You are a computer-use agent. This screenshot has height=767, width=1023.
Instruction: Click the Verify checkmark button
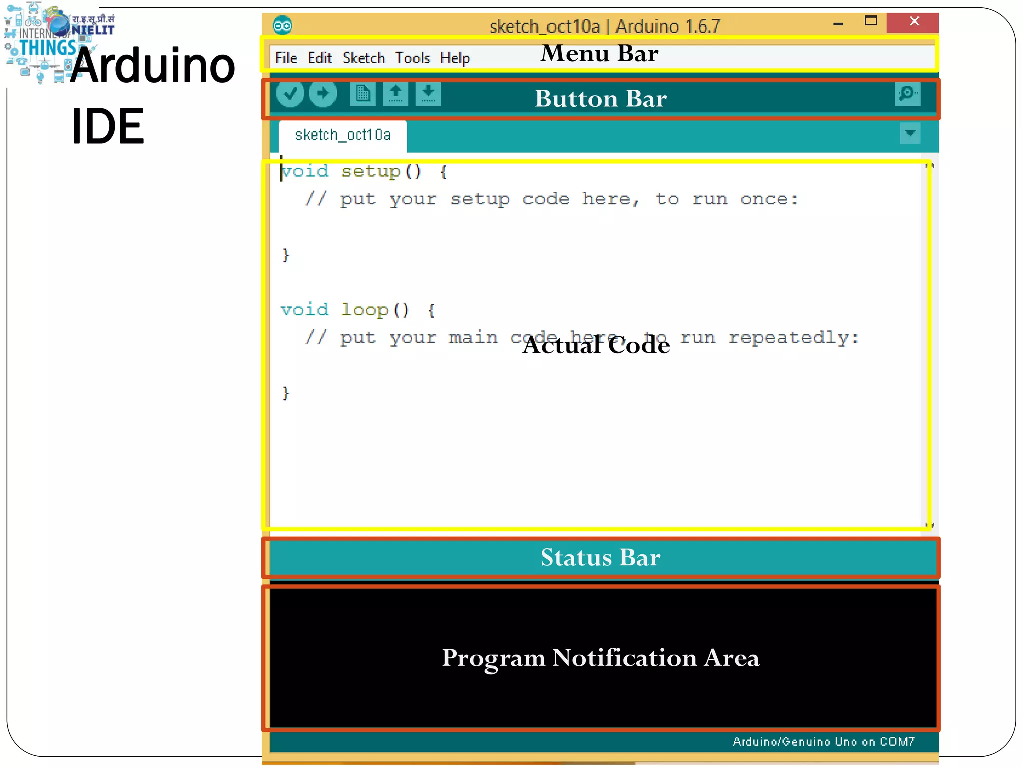click(290, 93)
